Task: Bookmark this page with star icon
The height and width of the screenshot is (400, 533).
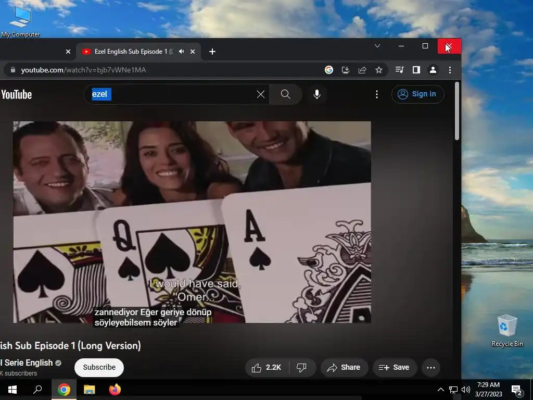Action: (x=379, y=70)
